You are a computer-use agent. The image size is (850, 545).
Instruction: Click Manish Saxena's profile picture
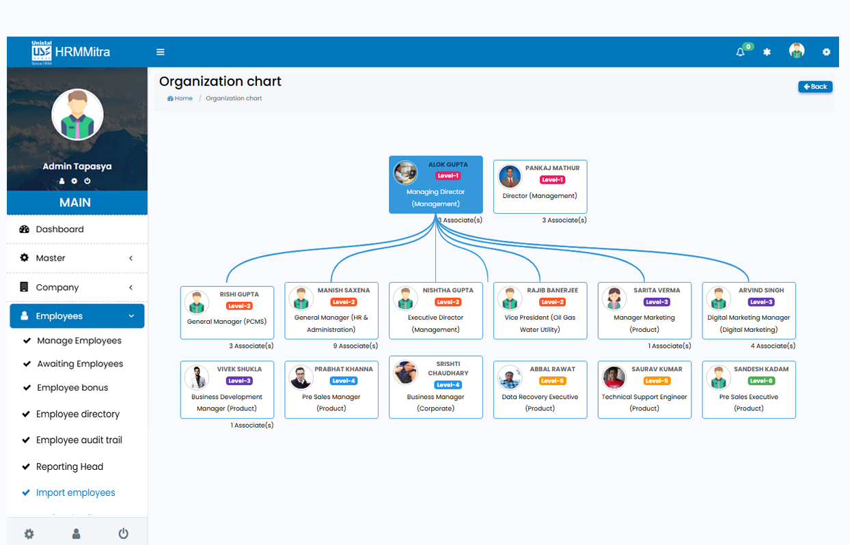[301, 298]
